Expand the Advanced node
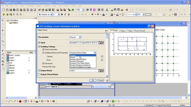Image resolution: width=191 pixels, height=107 pixels. [x=43, y=63]
